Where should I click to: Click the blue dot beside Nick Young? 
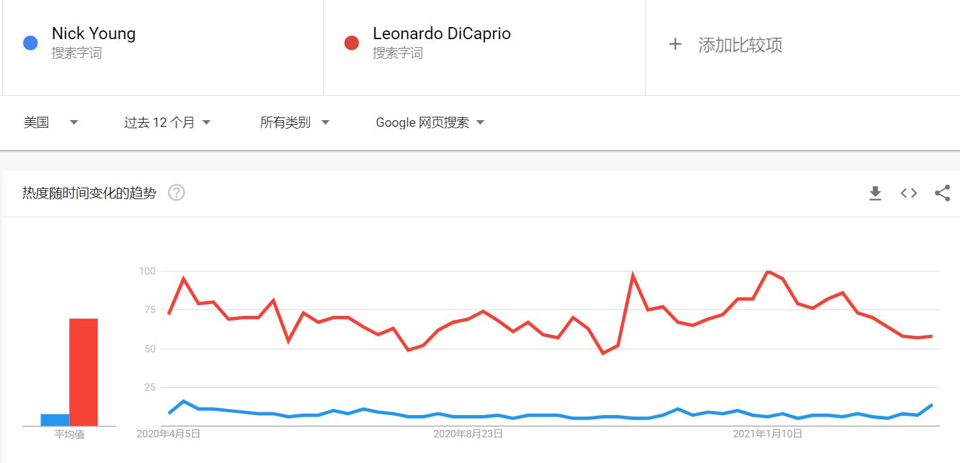coord(30,43)
